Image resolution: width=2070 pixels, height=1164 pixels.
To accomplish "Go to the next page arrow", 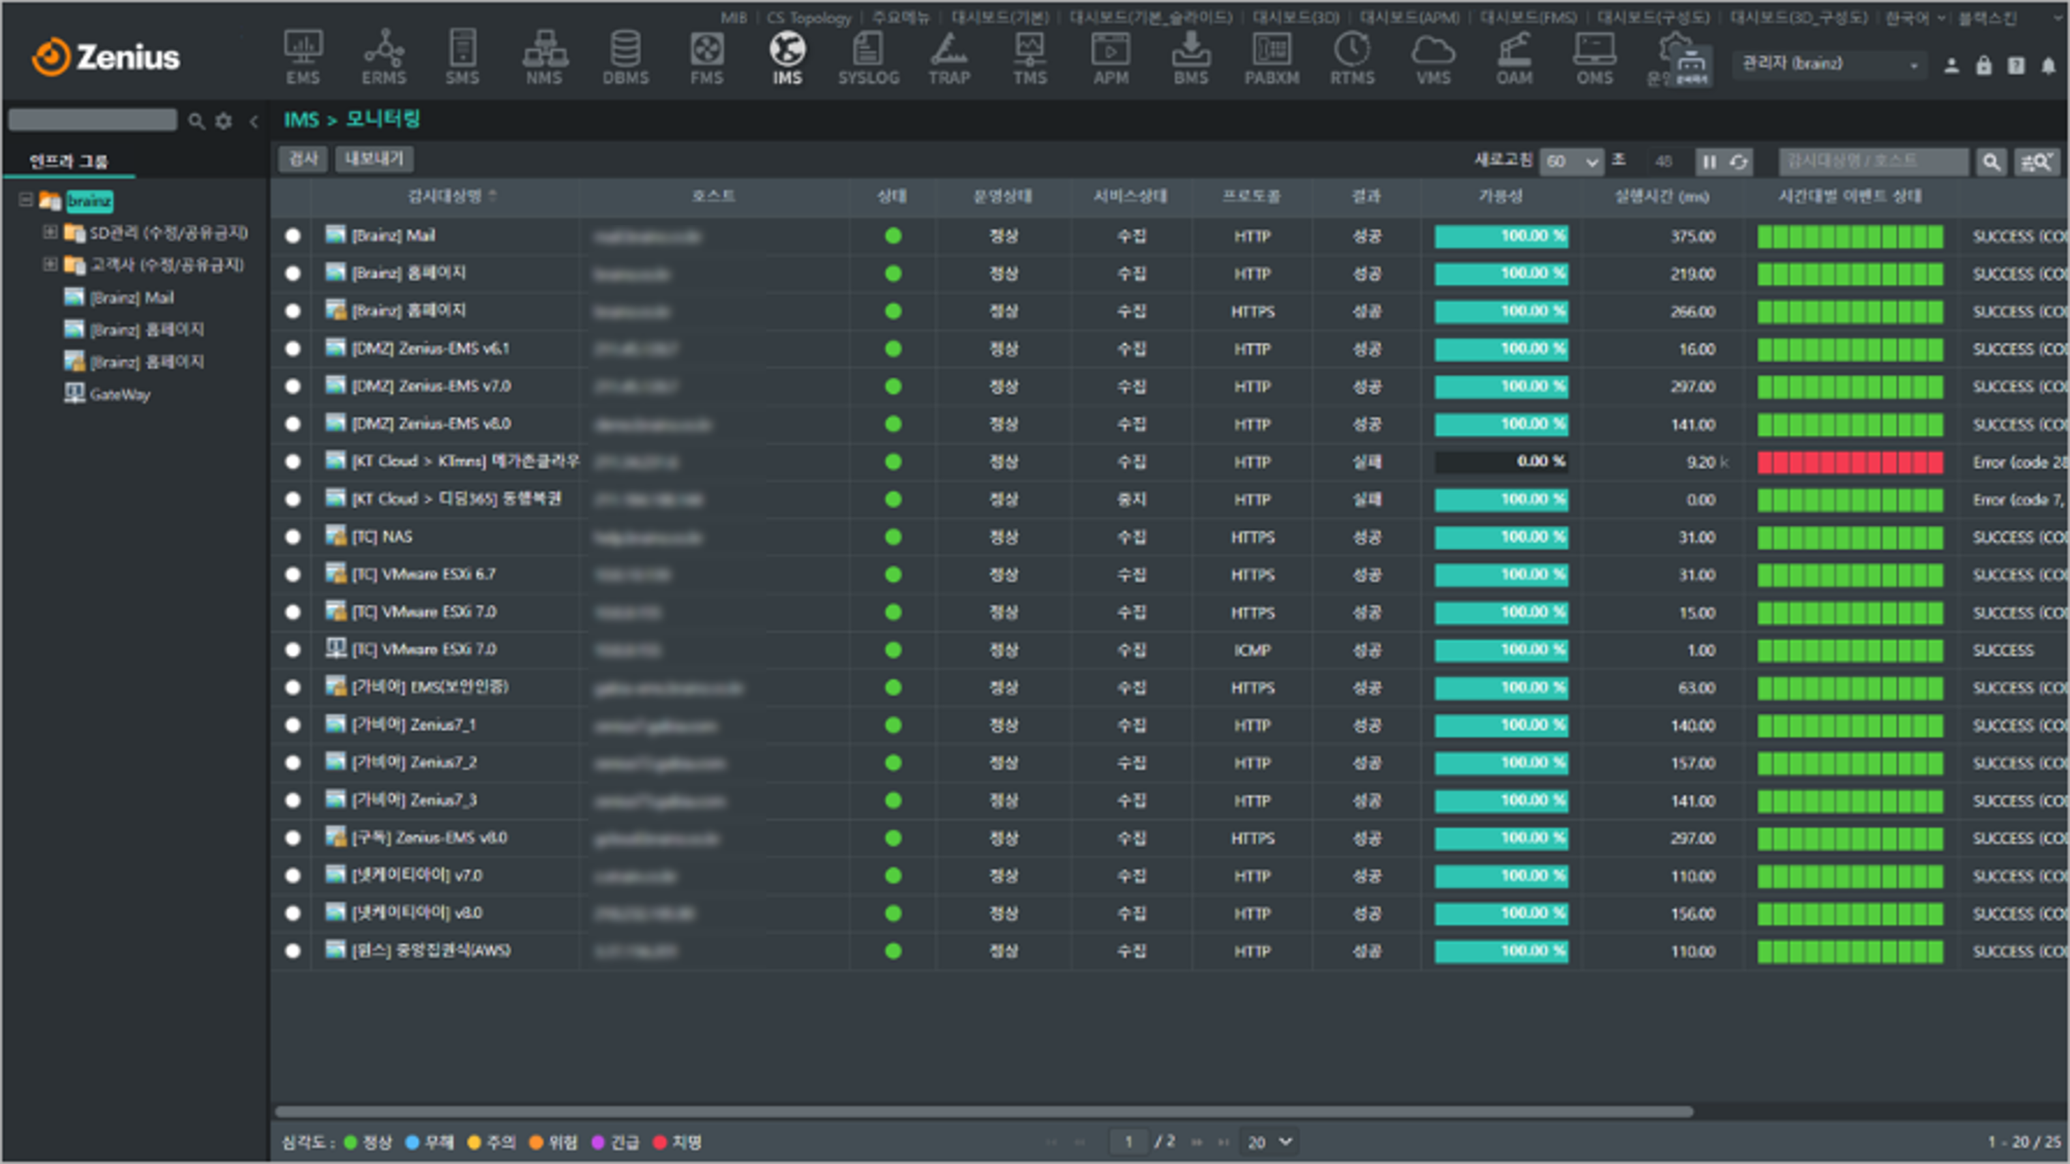I will [1197, 1142].
